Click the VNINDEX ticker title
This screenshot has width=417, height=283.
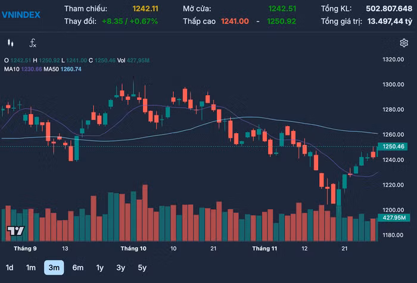pos(21,15)
